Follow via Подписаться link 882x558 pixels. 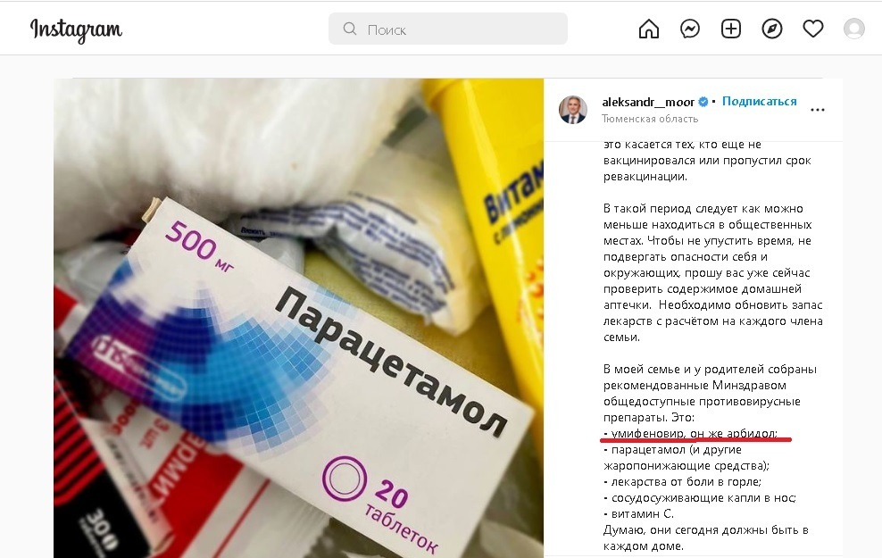[760, 101]
